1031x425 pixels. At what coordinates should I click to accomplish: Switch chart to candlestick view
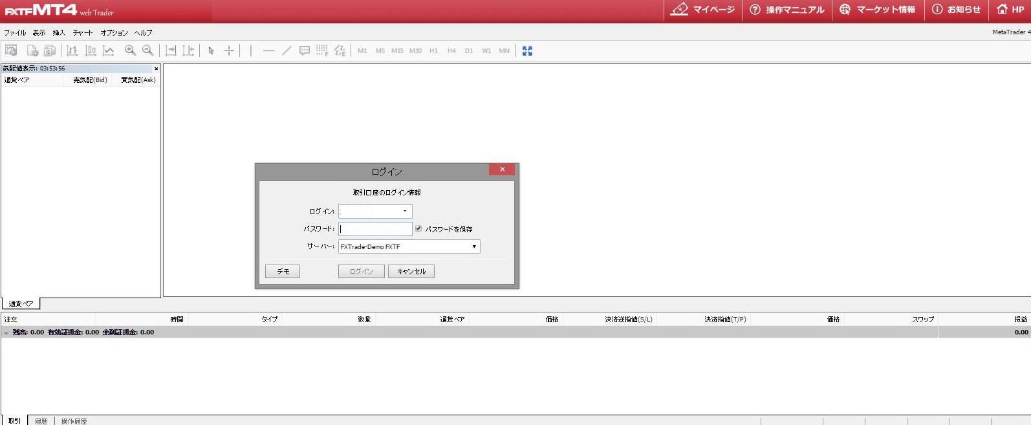(91, 50)
